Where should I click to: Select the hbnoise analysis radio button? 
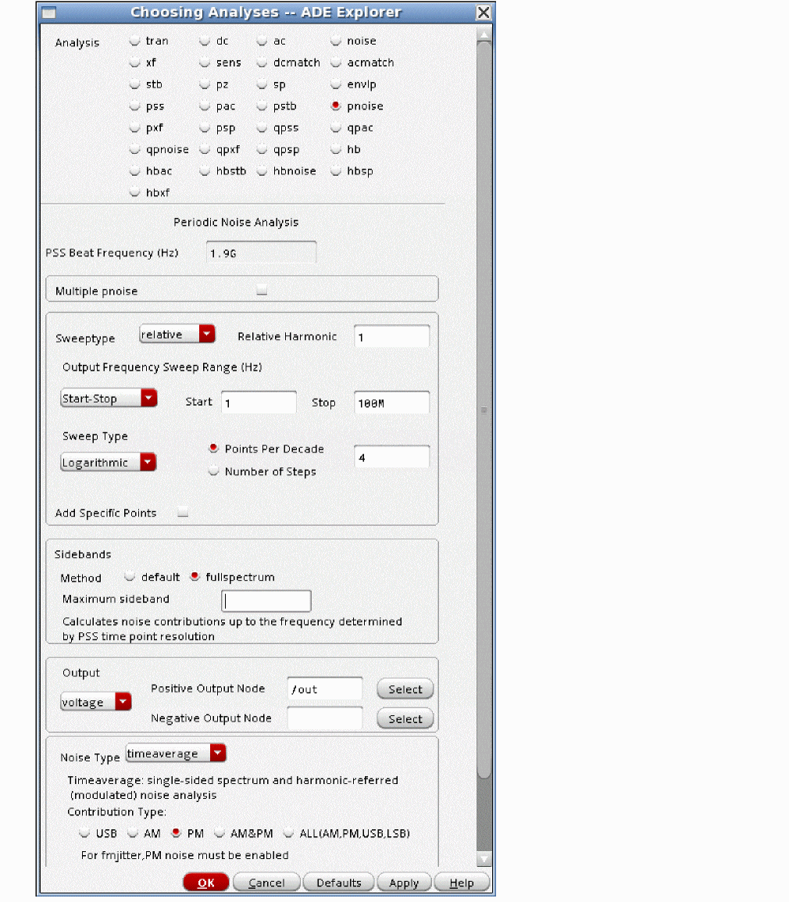(262, 171)
